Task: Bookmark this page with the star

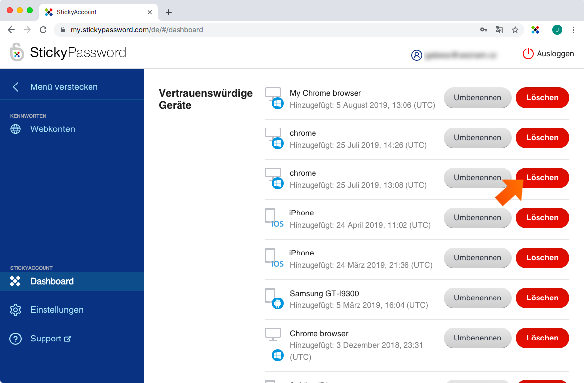Action: pyautogui.click(x=515, y=30)
